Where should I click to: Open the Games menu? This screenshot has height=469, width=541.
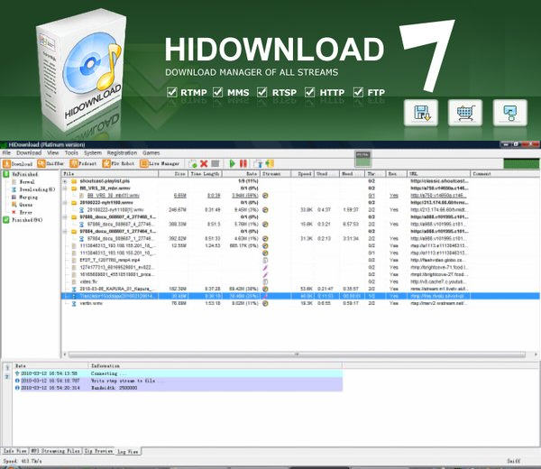tap(151, 152)
